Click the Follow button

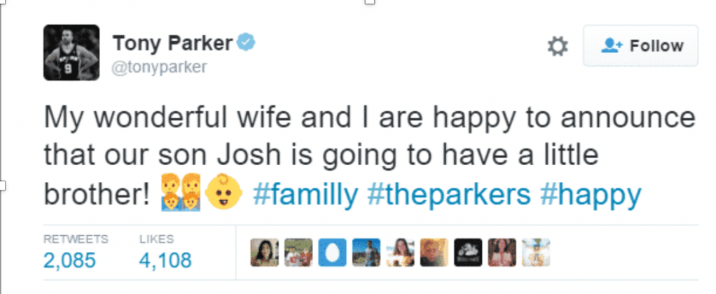click(640, 46)
